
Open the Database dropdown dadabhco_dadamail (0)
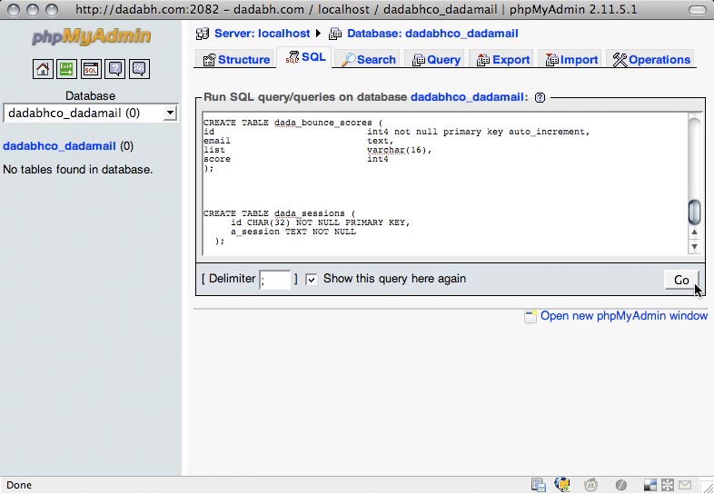[91, 113]
